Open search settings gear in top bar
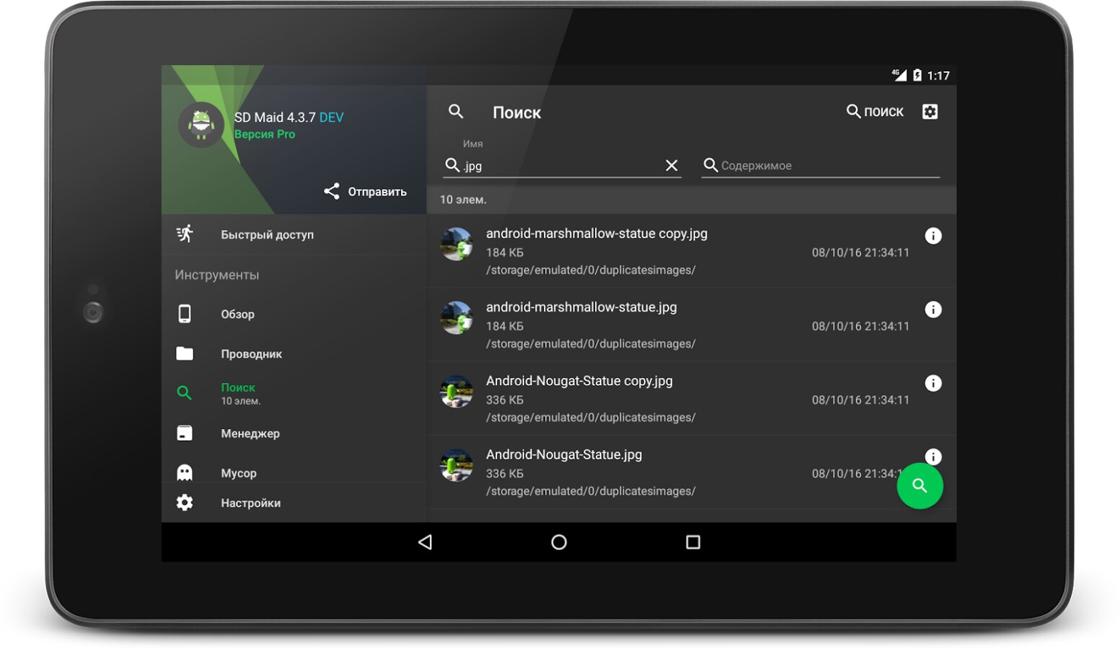This screenshot has height=649, width=1120. [x=930, y=112]
